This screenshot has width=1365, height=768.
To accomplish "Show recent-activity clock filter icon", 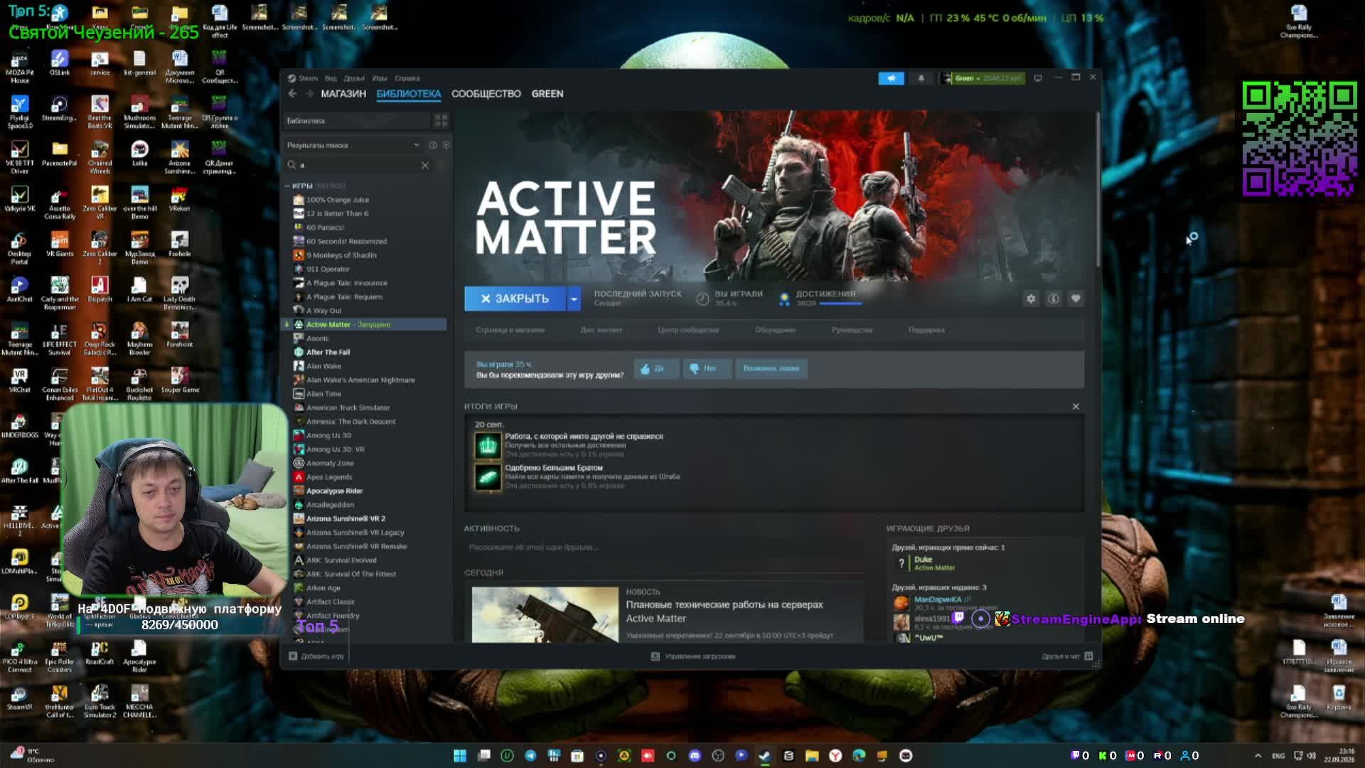I will point(432,145).
